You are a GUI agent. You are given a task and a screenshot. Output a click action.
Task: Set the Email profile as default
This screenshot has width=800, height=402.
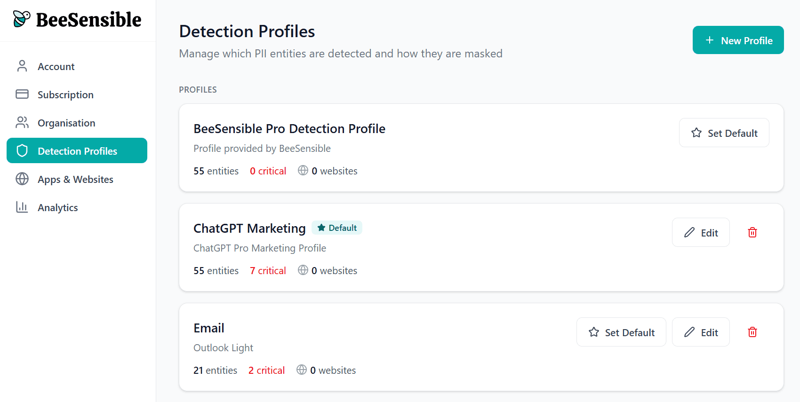click(x=621, y=332)
